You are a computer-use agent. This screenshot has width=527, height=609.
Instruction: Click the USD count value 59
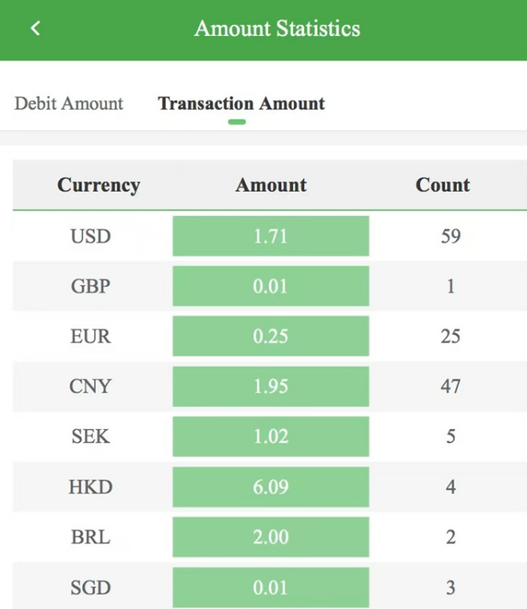pos(450,236)
